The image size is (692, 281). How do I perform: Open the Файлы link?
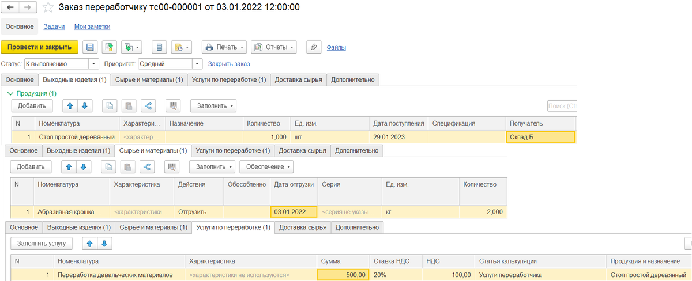(336, 47)
